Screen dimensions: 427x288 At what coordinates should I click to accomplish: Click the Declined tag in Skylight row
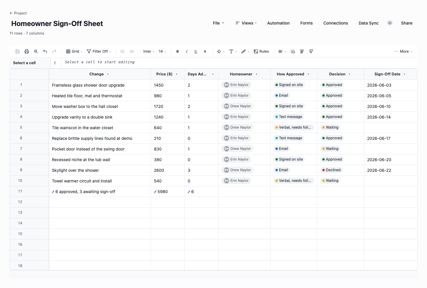pos(332,170)
